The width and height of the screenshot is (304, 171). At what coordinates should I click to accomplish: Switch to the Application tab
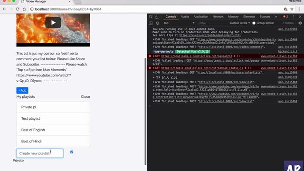[x=200, y=17]
